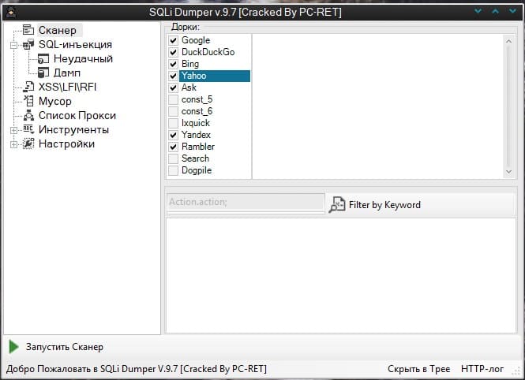Click the dorks text area

coord(377,106)
